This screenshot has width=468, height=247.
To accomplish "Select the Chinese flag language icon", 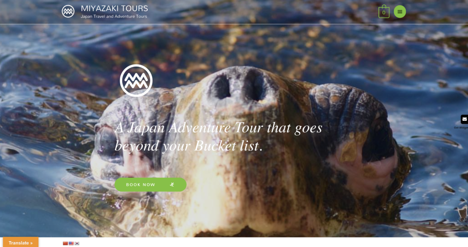I will tap(65, 243).
